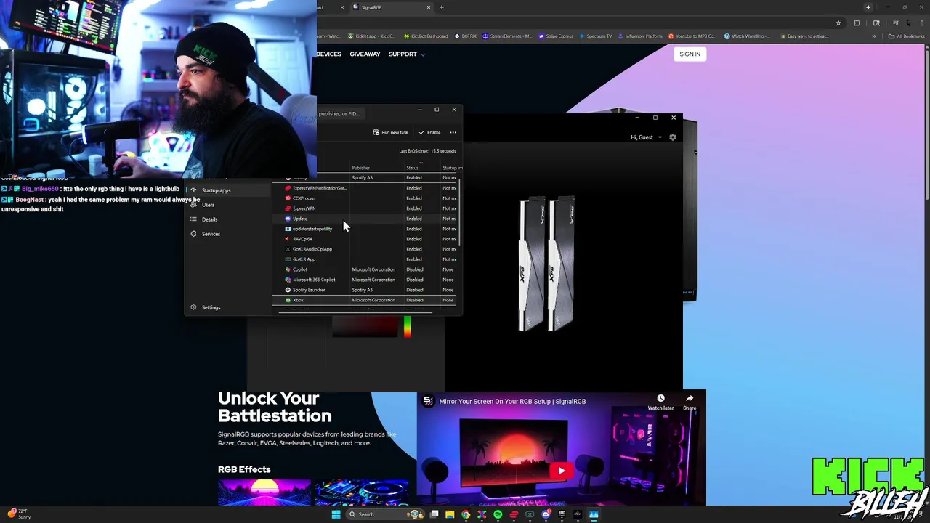This screenshot has height=523, width=930.
Task: Click the Task Manager search field
Action: point(339,113)
